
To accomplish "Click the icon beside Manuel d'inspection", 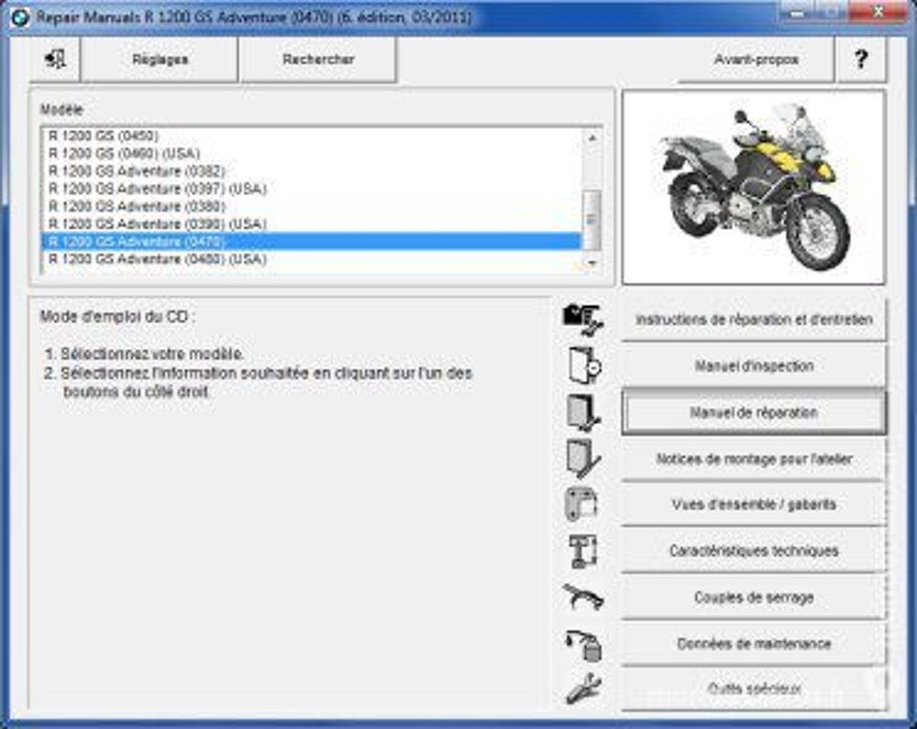I will click(583, 365).
